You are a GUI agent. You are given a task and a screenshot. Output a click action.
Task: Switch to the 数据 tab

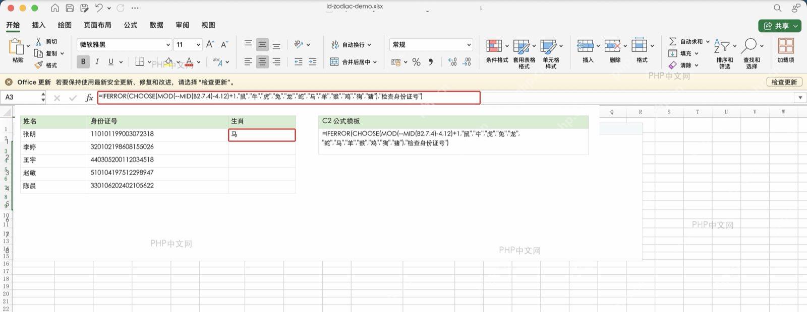156,25
